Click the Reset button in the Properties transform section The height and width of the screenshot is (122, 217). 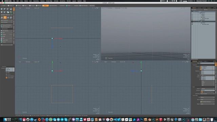click(208, 81)
